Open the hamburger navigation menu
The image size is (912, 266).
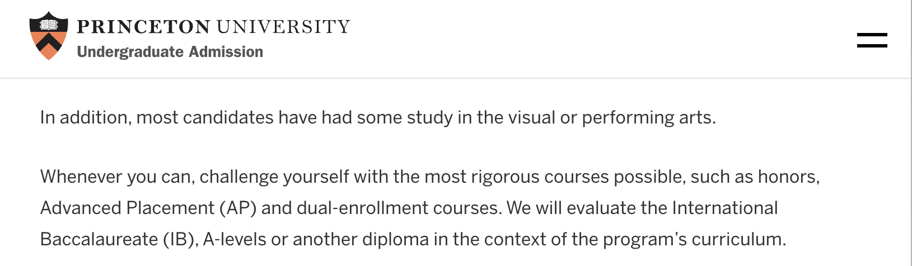point(872,40)
